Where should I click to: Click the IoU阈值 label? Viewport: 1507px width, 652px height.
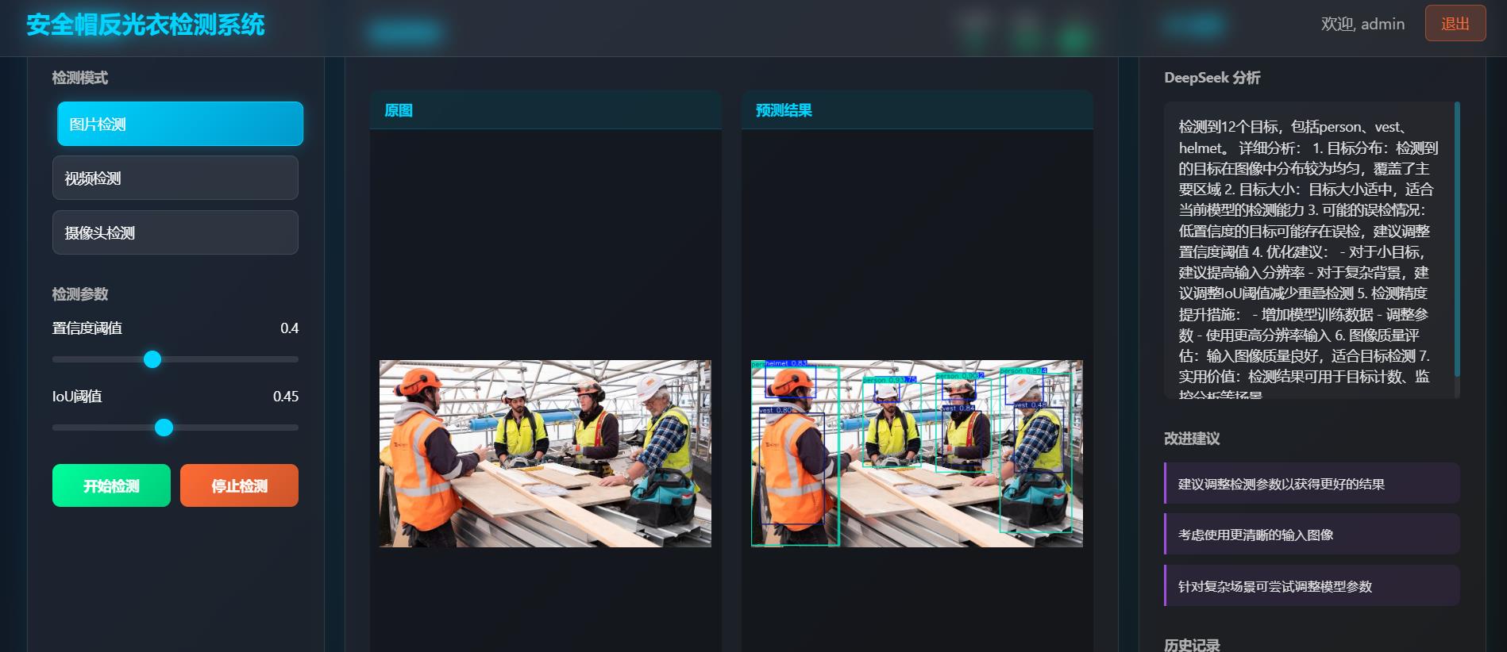coord(77,397)
